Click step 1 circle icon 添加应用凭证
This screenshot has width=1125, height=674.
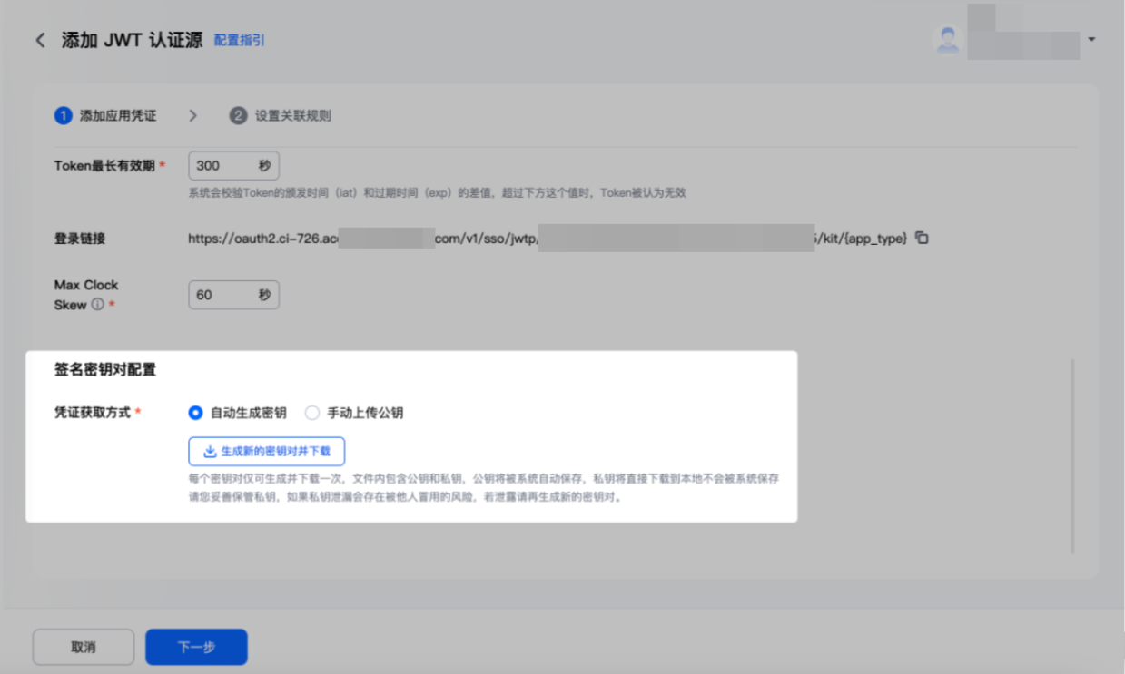point(63,116)
